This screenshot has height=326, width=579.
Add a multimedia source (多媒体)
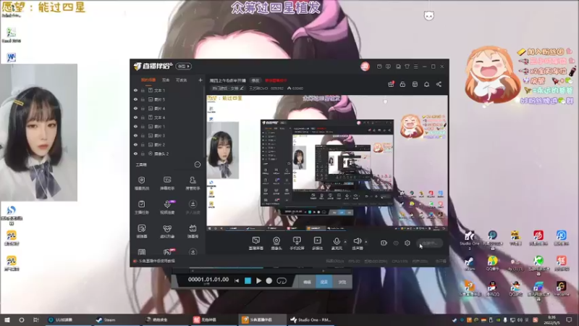[317, 243]
